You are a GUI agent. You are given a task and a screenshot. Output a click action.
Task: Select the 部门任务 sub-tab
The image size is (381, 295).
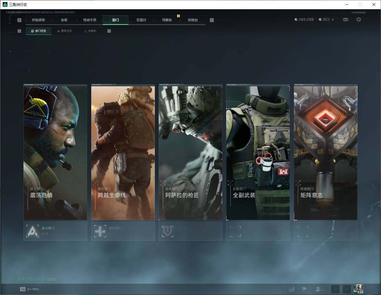[38, 31]
